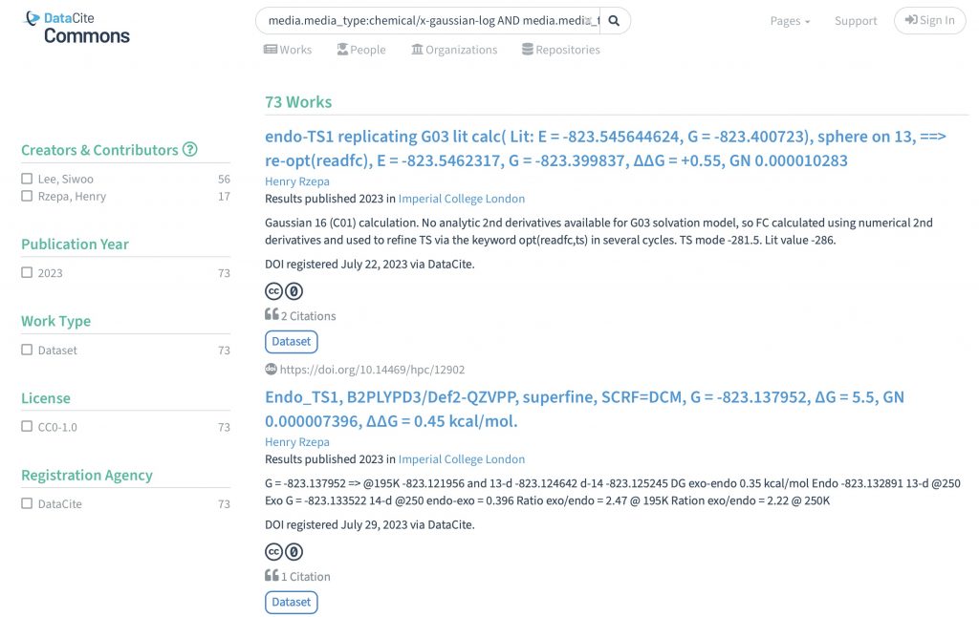Open the Pages dropdown menu
Image resolution: width=979 pixels, height=617 pixels.
point(790,21)
